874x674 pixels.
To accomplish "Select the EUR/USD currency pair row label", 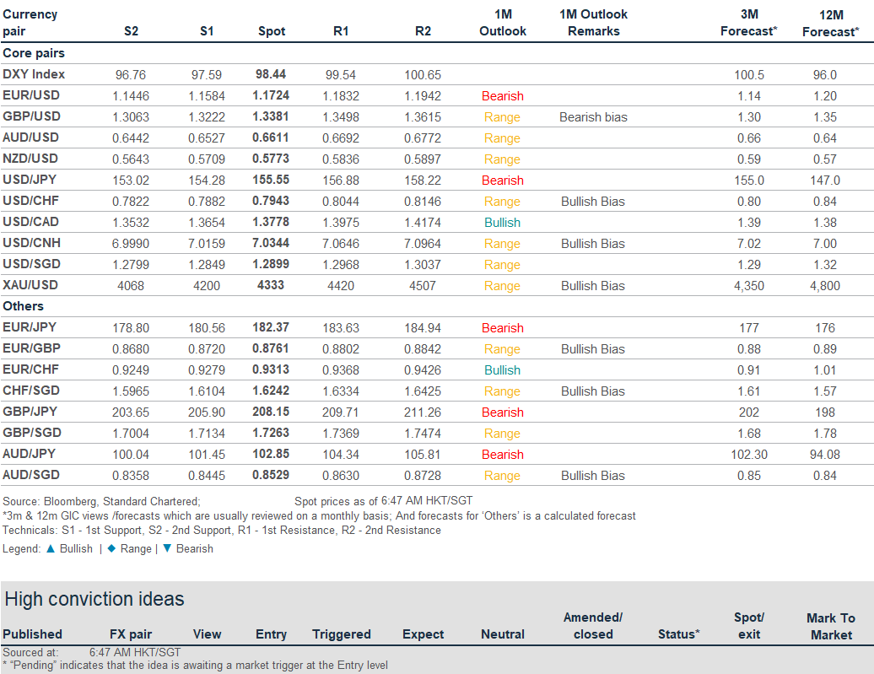I will pyautogui.click(x=31, y=95).
